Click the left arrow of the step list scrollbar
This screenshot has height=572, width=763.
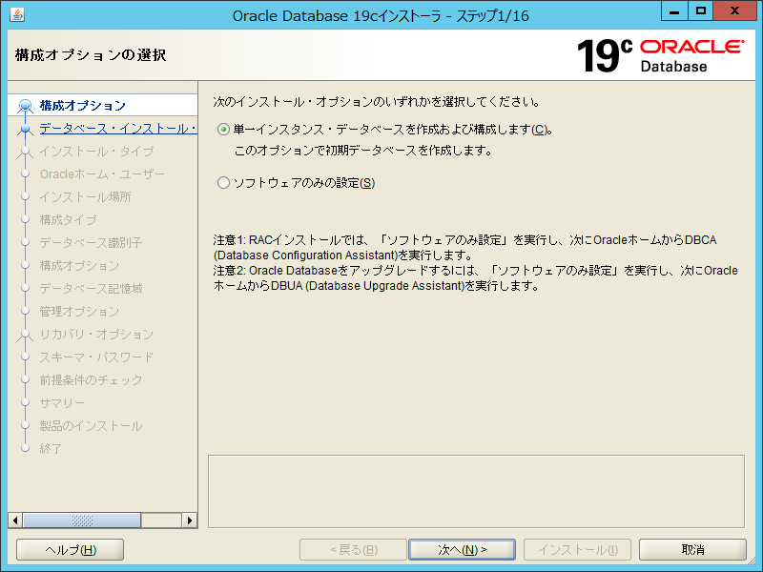(x=15, y=521)
